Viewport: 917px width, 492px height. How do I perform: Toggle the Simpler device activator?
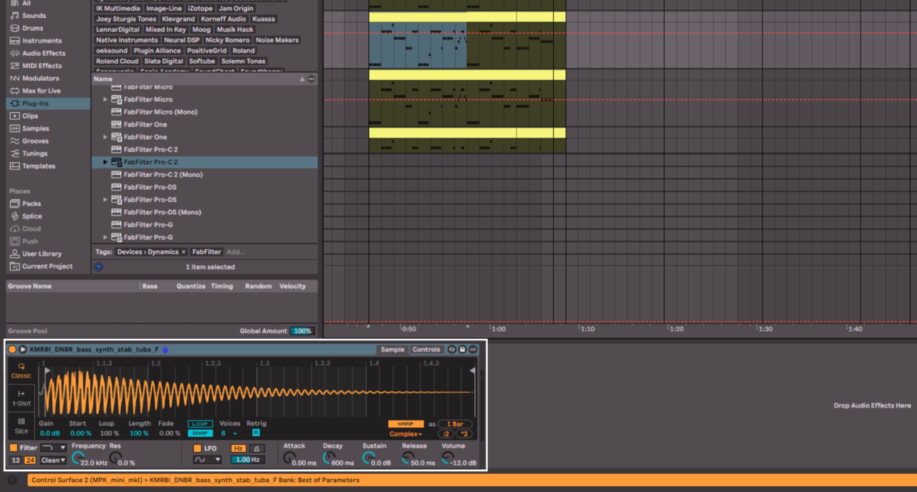pos(12,349)
